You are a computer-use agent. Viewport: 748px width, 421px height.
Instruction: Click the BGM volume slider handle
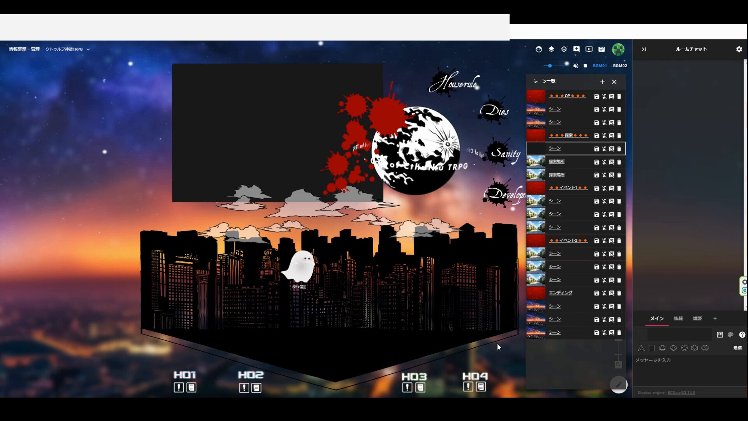[550, 66]
